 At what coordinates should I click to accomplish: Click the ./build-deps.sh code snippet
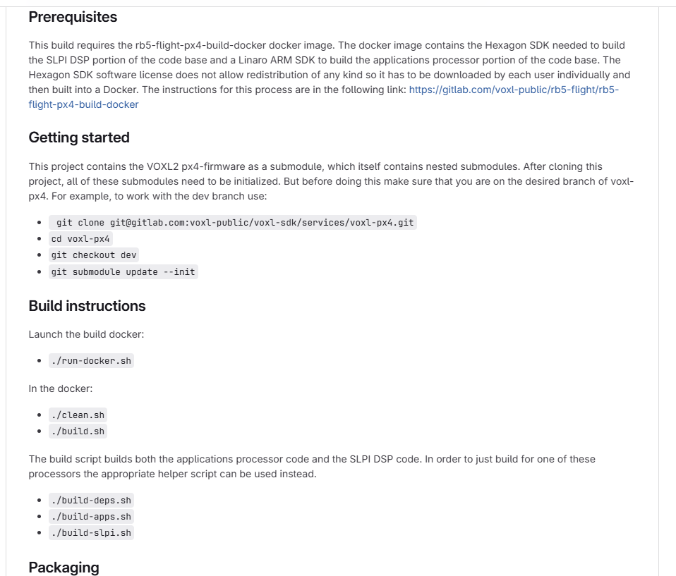tap(91, 500)
